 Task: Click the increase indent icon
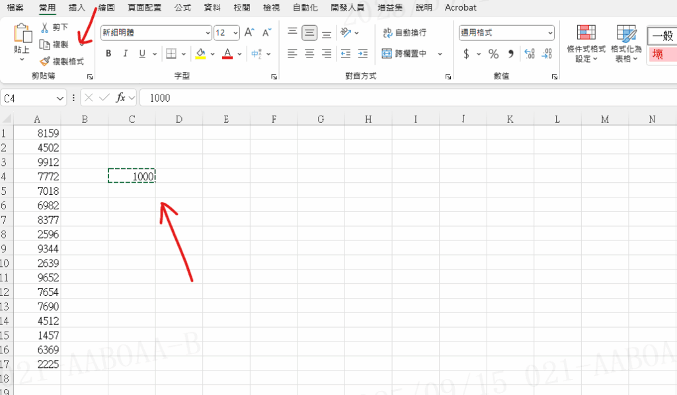click(362, 54)
